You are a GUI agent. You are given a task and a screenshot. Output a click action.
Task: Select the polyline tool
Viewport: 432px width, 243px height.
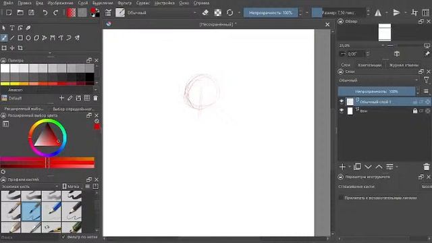(x=45, y=38)
